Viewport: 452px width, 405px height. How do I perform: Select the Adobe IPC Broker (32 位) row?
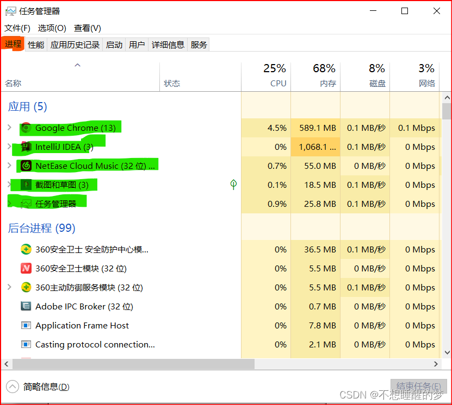(221, 306)
